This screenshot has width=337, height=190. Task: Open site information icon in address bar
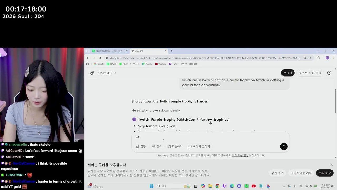(x=107, y=58)
